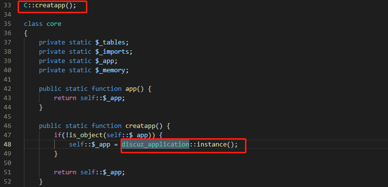Click the class name 'core' on line 35
Image resolution: width=388 pixels, height=187 pixels.
(x=54, y=24)
